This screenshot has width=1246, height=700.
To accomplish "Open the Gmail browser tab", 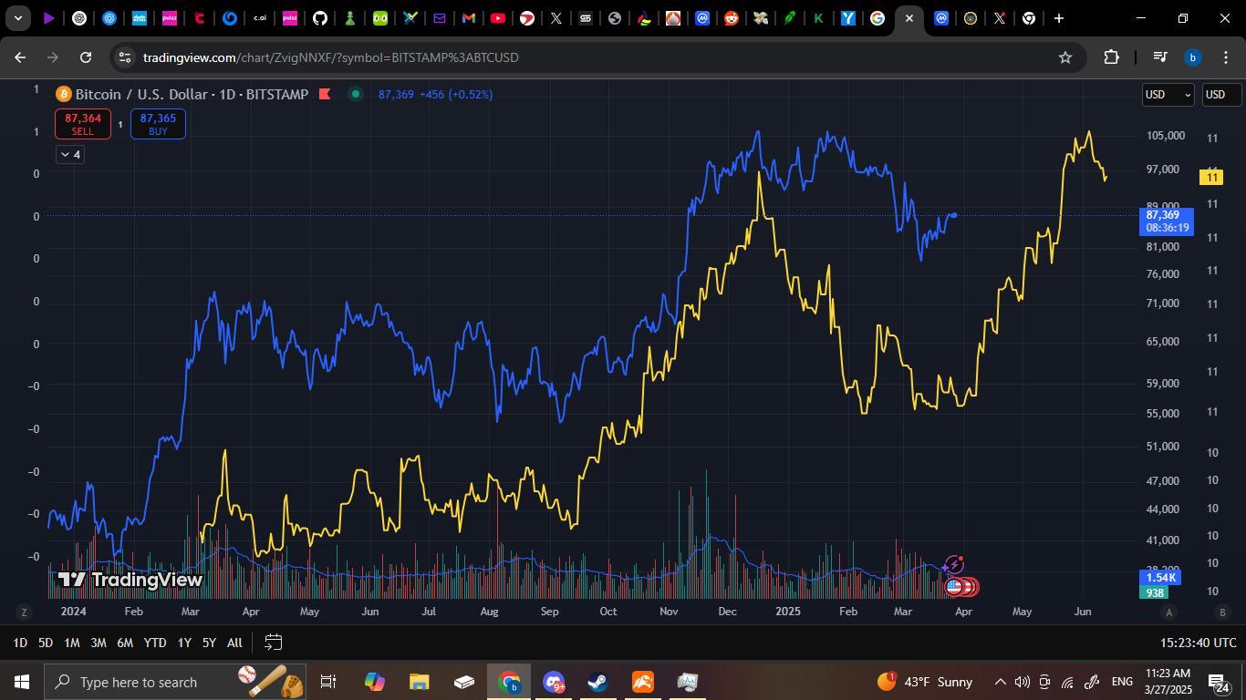I will (x=468, y=18).
